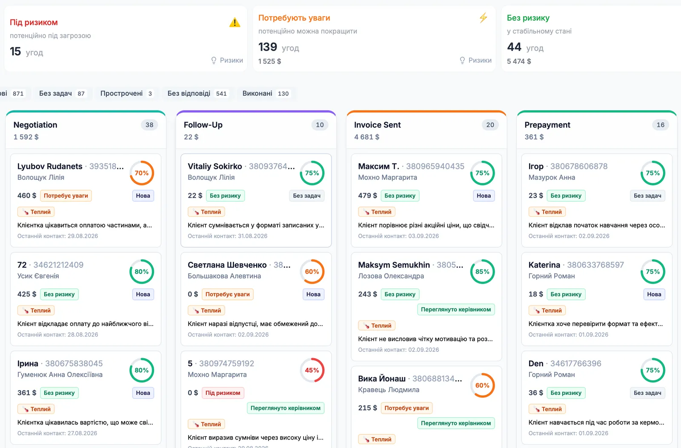Click the warning triangle icon in Під ризиком card

pyautogui.click(x=235, y=23)
